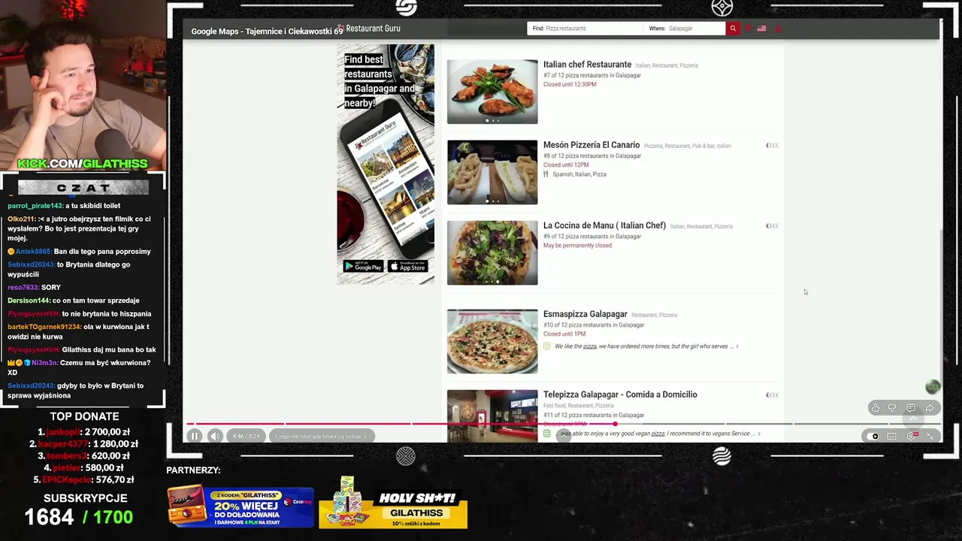
Task: Mute the video volume speaker icon
Action: click(x=215, y=436)
